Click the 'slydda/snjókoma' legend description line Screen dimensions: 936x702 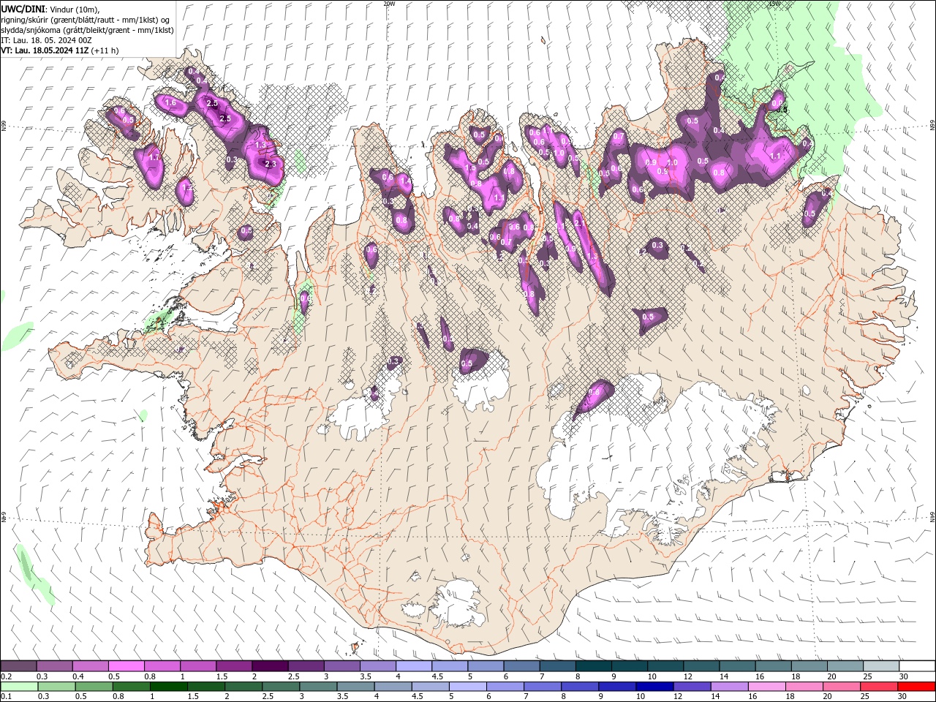pos(87,30)
